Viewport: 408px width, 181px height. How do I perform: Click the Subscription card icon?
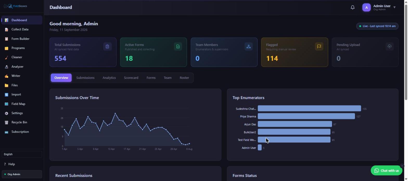click(7, 132)
